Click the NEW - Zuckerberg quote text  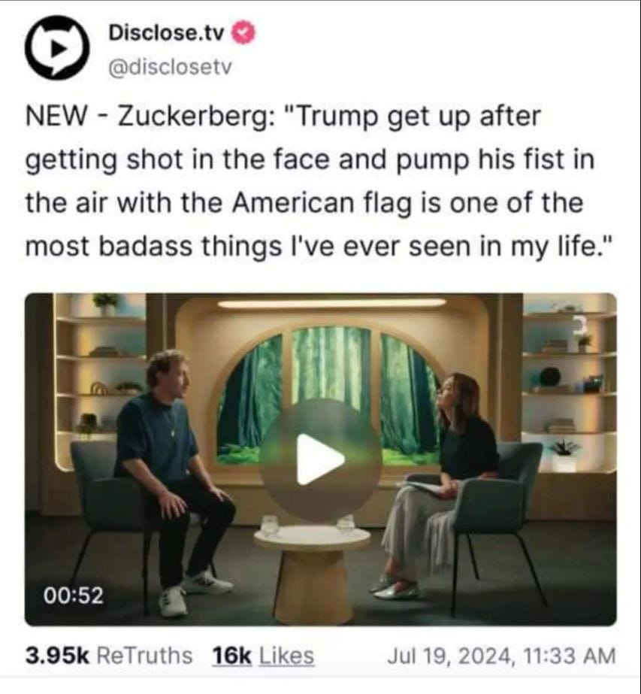[x=284, y=118]
